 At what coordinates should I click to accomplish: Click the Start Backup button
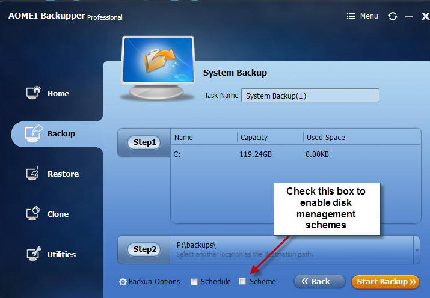click(385, 282)
